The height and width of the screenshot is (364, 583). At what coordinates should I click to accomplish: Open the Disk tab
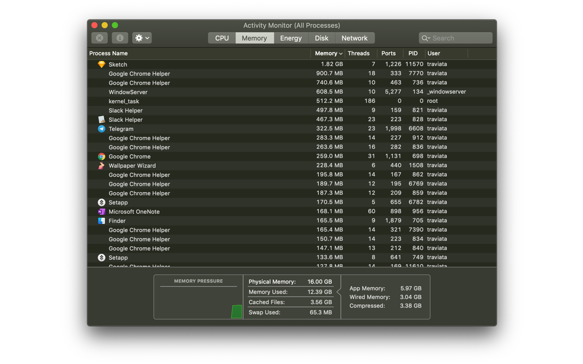[321, 38]
